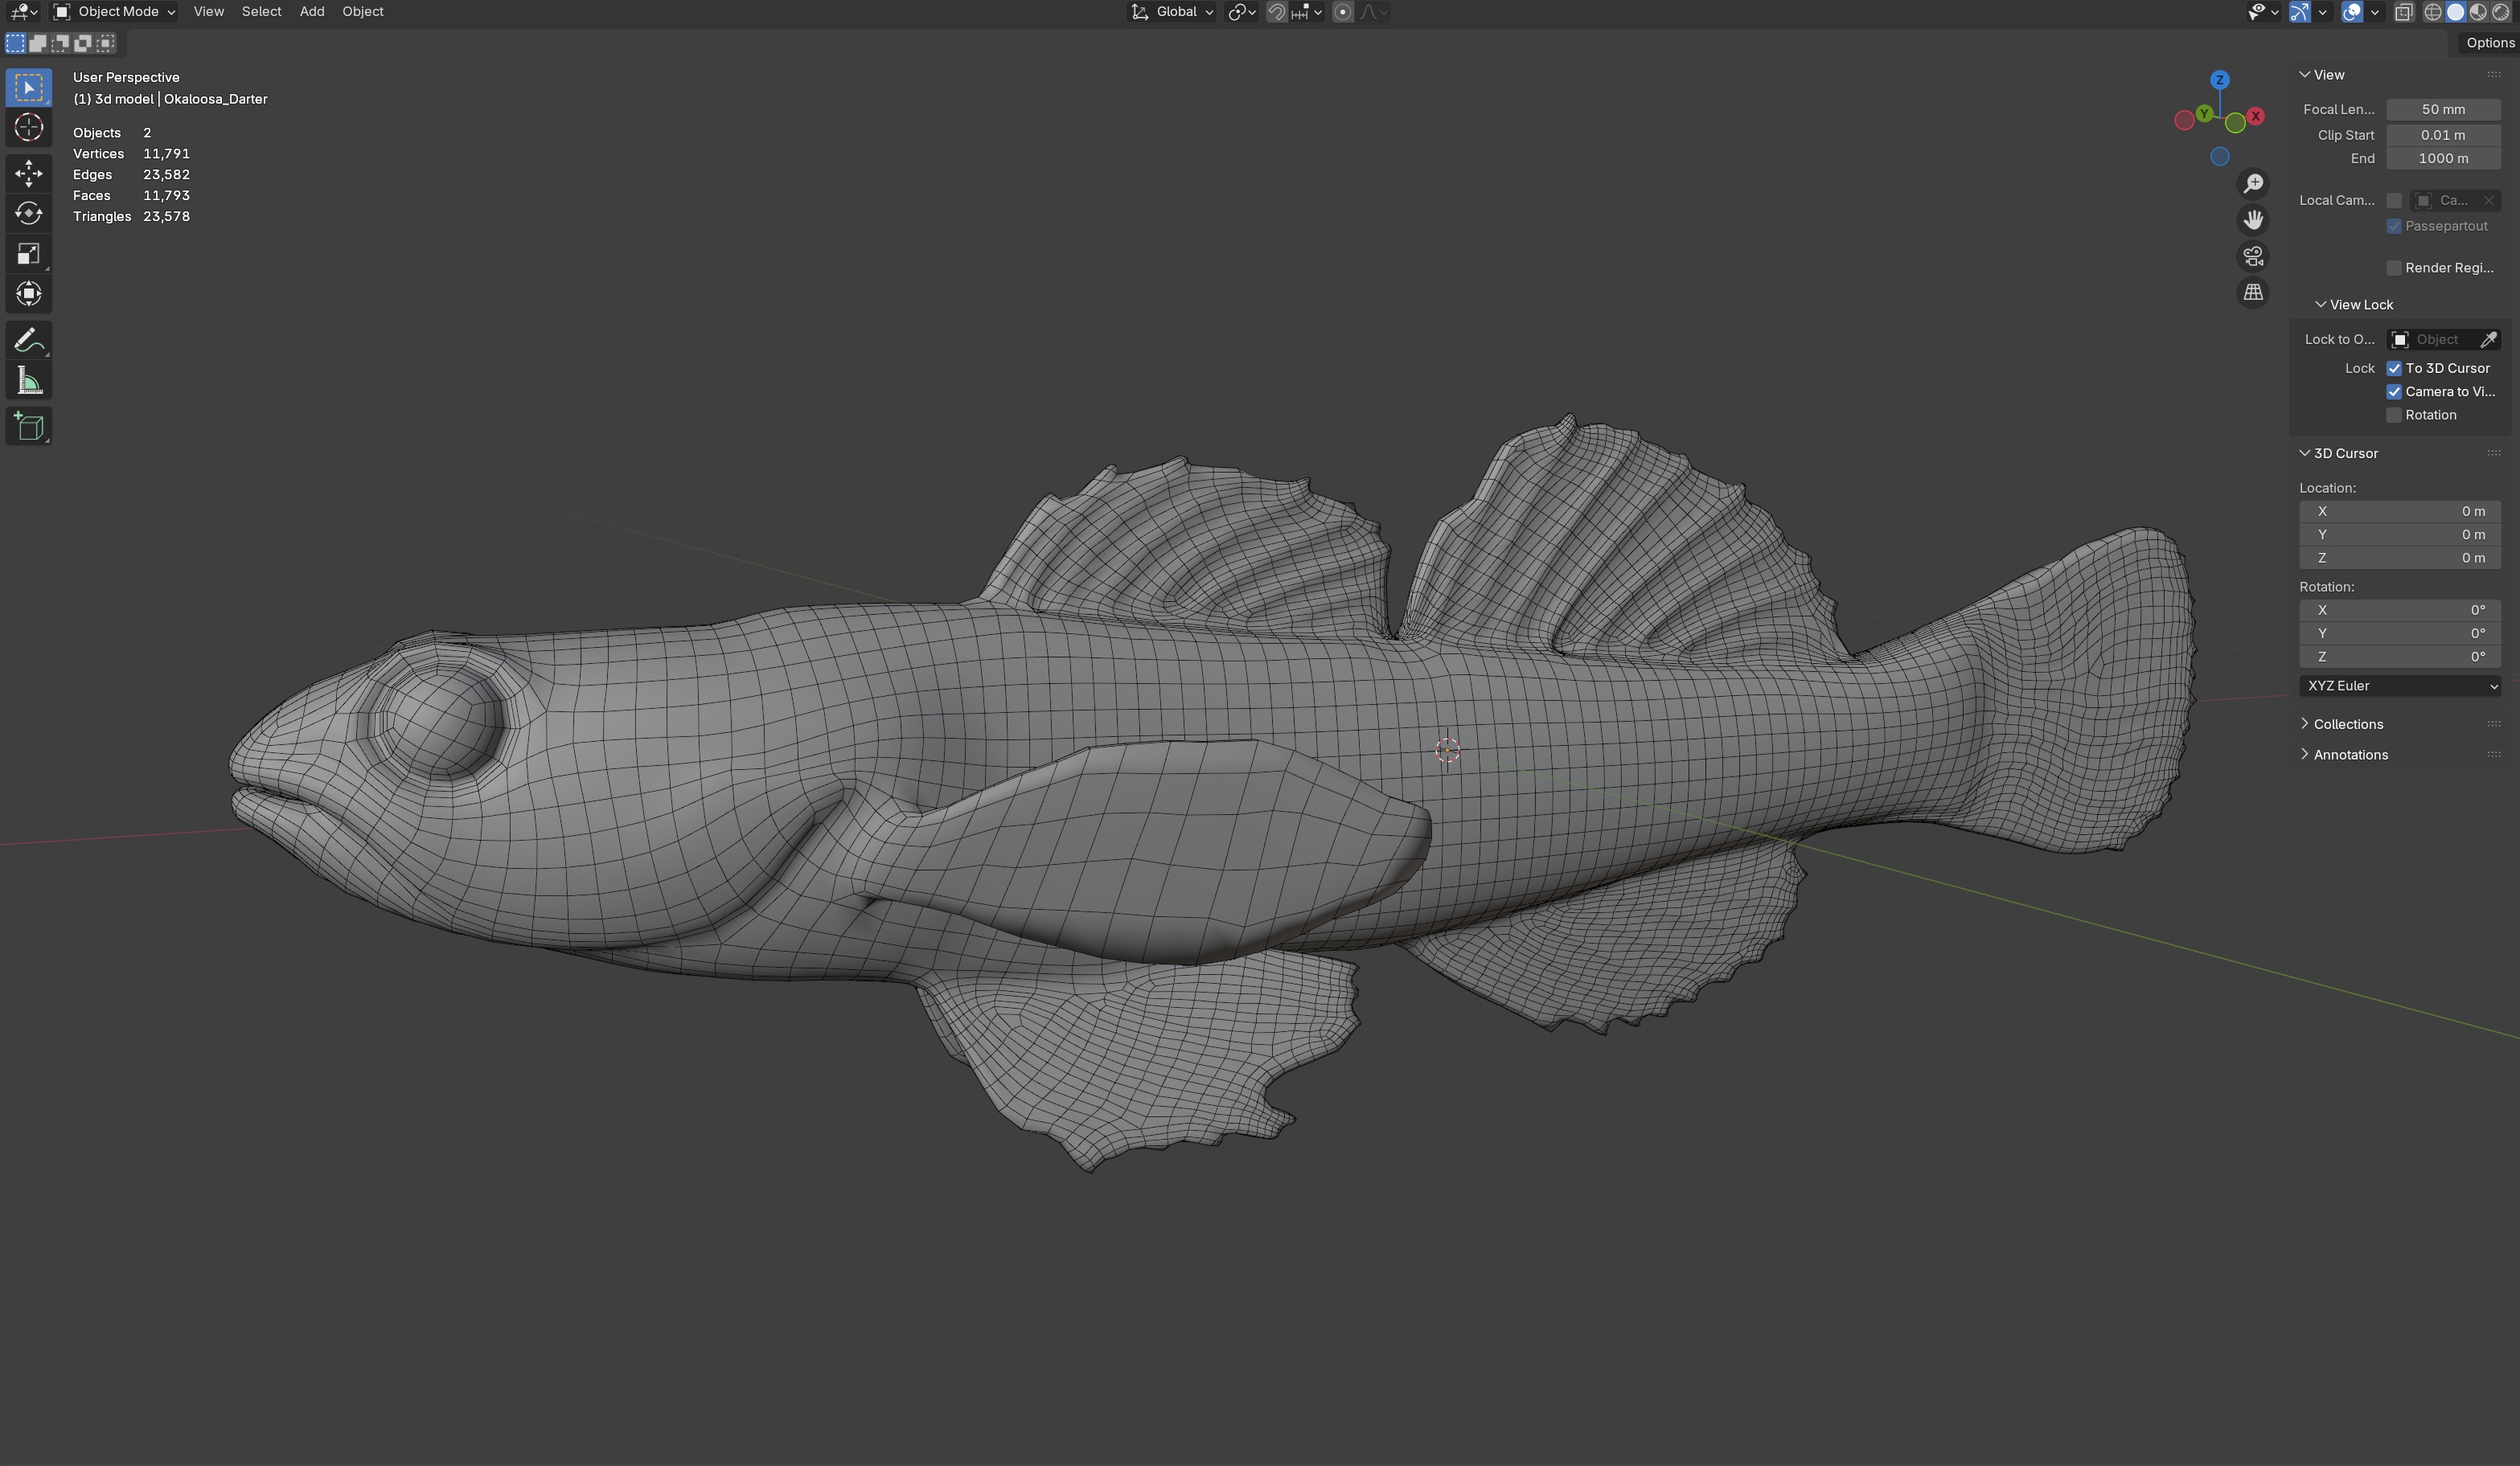Open XYZ Euler rotation mode dropdown
Viewport: 2520px width, 1466px height.
tap(2400, 686)
